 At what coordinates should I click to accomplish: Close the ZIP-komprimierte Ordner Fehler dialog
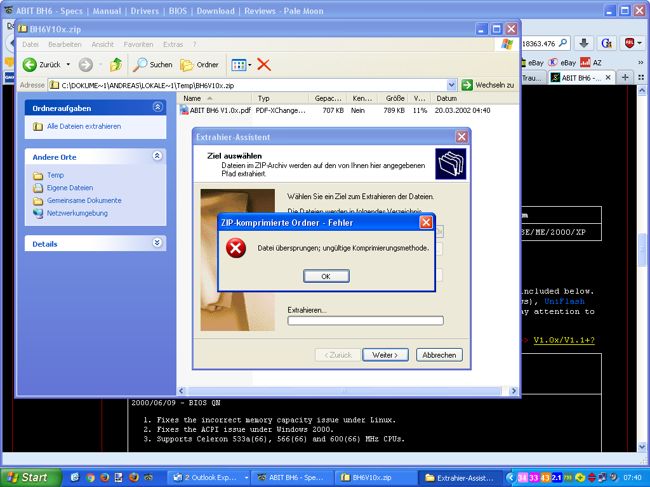426,223
